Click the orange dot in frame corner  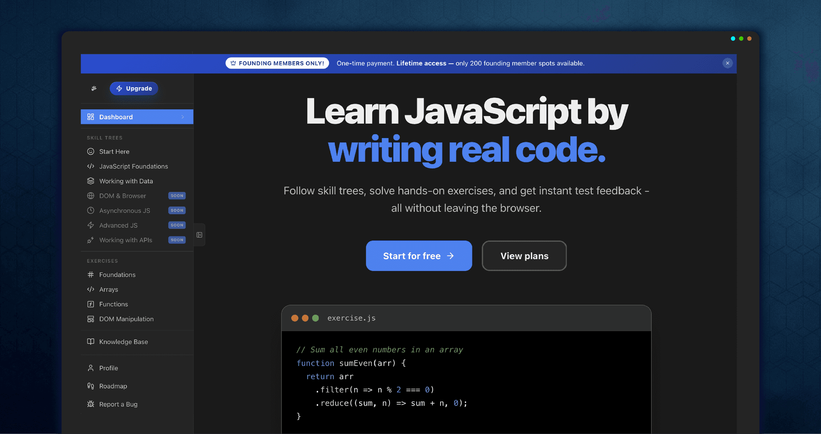(749, 38)
